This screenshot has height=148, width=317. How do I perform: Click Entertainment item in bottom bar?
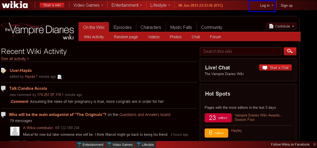coord(91,145)
